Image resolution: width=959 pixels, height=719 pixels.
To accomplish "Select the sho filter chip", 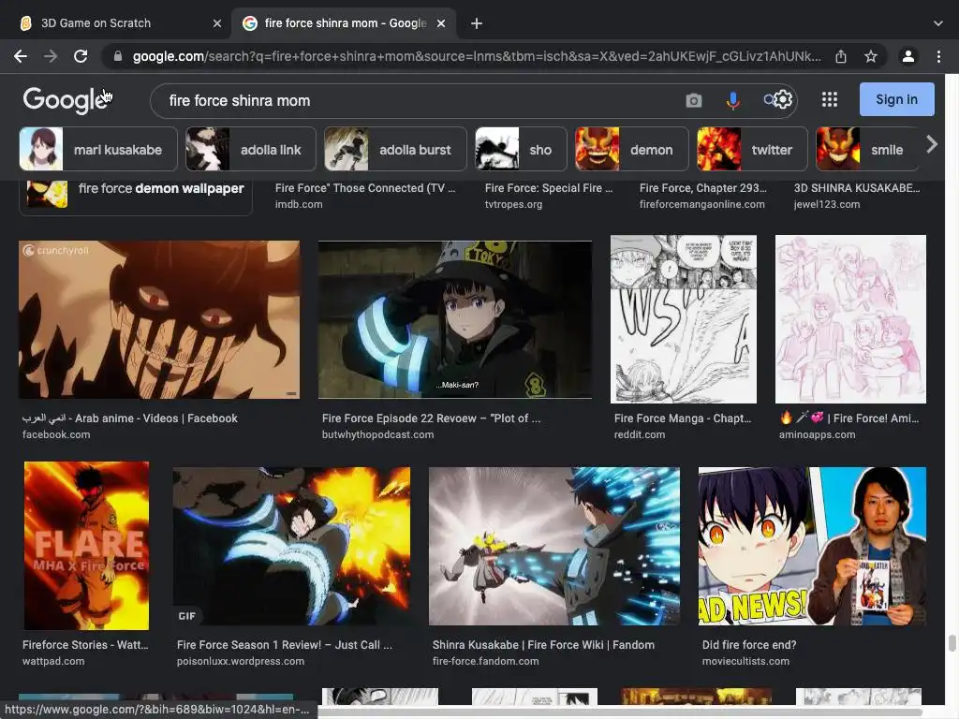I will pyautogui.click(x=521, y=149).
